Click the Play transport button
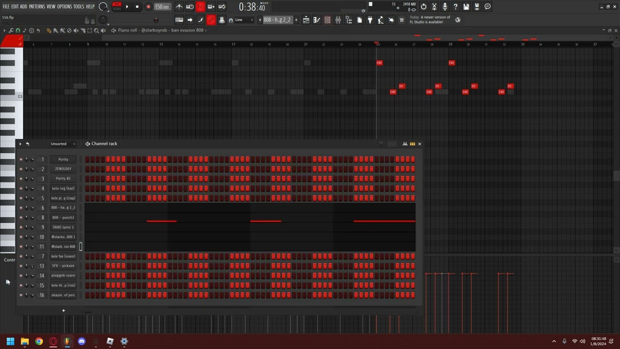Image resolution: width=620 pixels, height=349 pixels. [x=127, y=7]
